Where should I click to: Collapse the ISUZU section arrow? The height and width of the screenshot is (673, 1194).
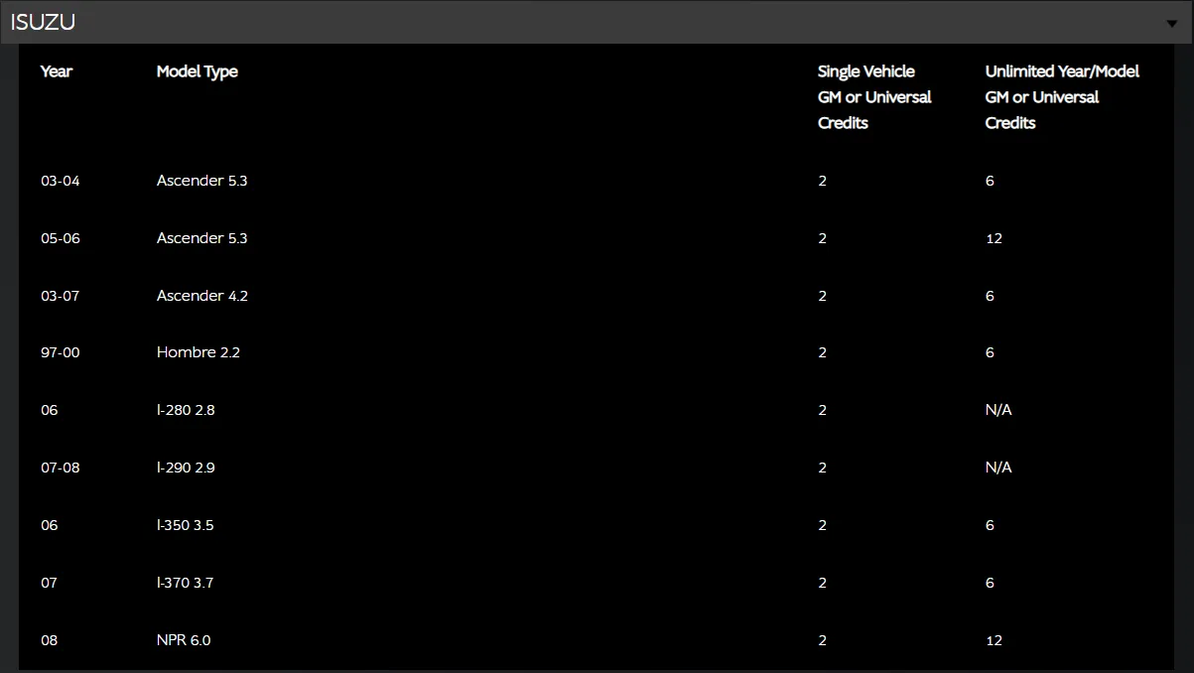tap(1172, 24)
